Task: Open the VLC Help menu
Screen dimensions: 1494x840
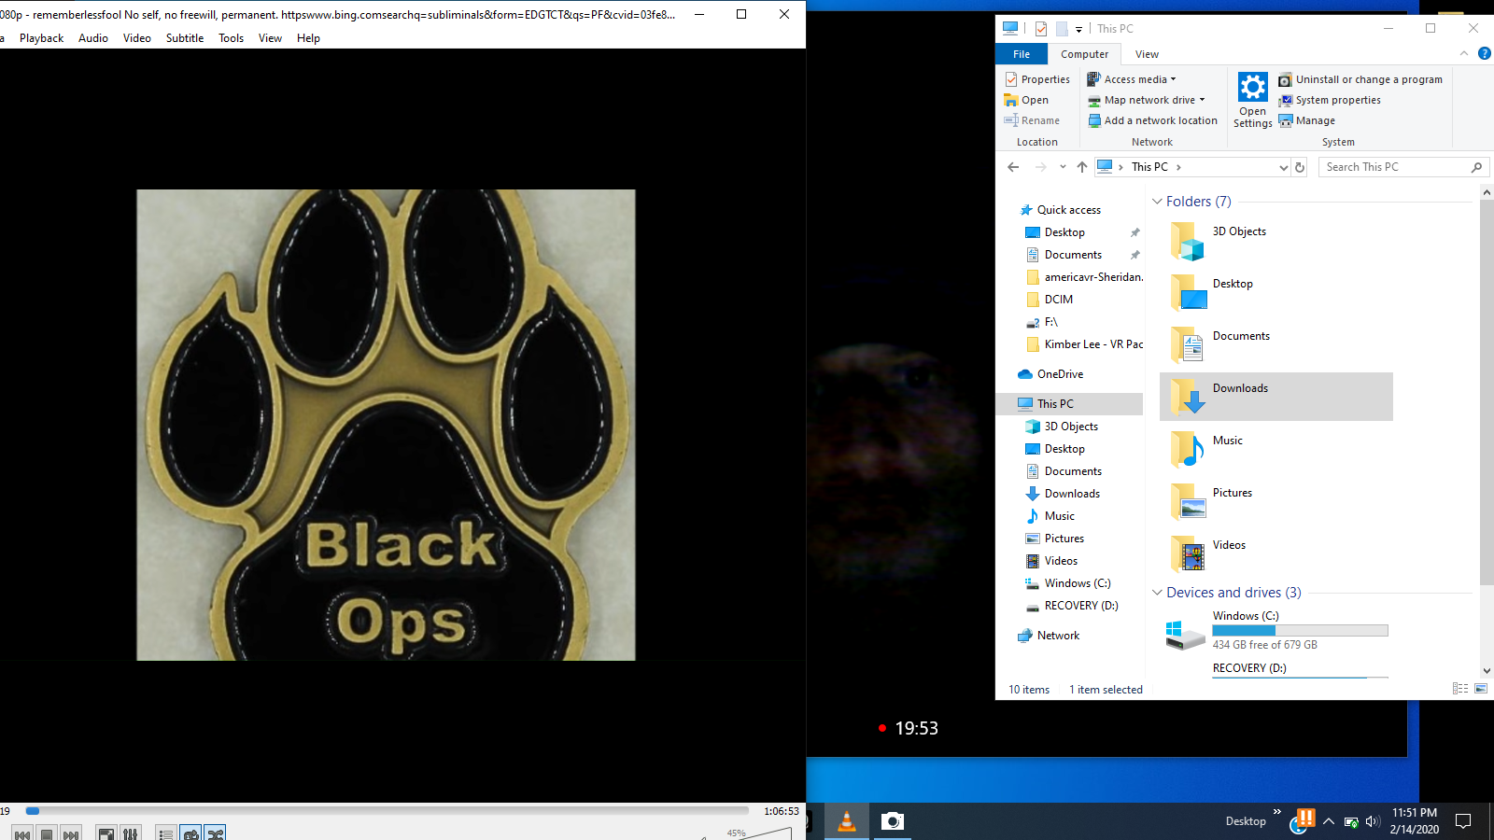Action: click(308, 38)
